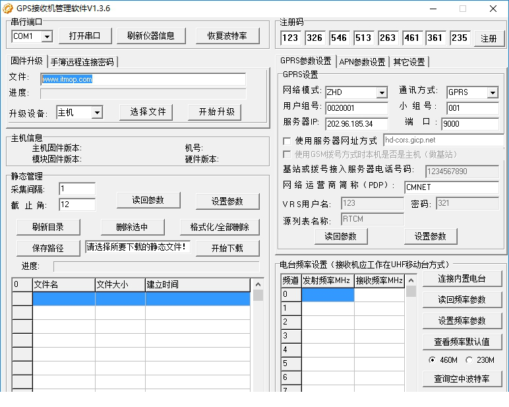Click the 采集间隔 field
The width and height of the screenshot is (509, 407).
[x=77, y=189]
